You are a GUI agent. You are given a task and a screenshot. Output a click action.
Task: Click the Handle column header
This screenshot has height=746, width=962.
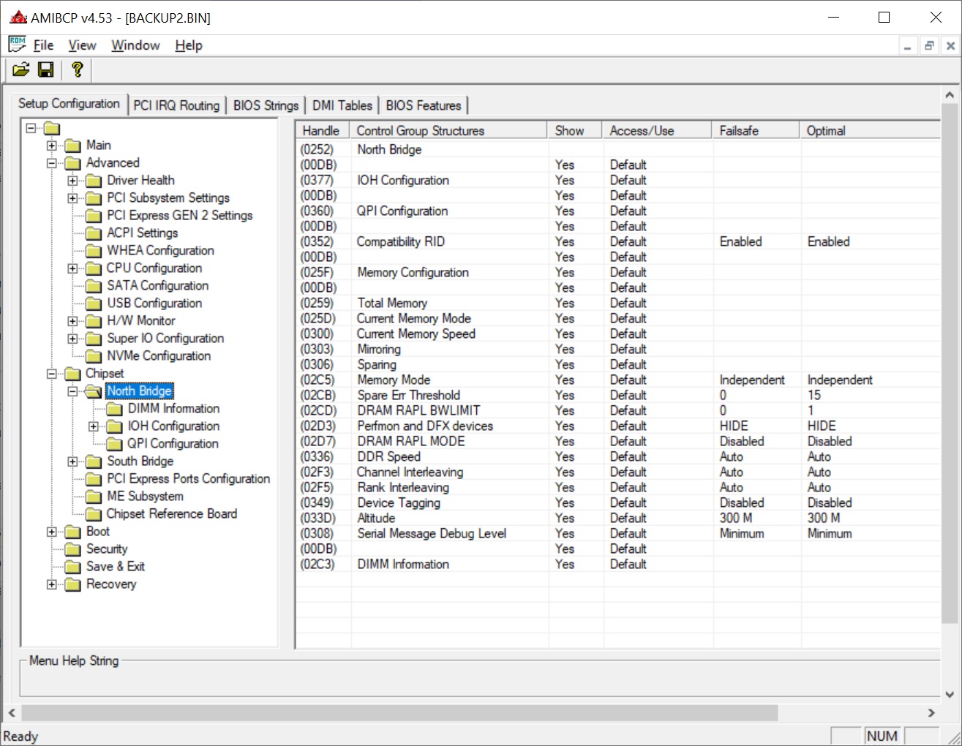(321, 130)
